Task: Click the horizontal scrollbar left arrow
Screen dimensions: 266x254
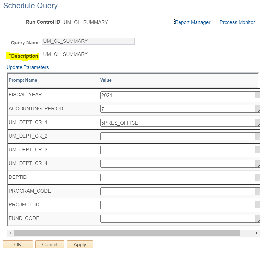Action: tap(11, 233)
